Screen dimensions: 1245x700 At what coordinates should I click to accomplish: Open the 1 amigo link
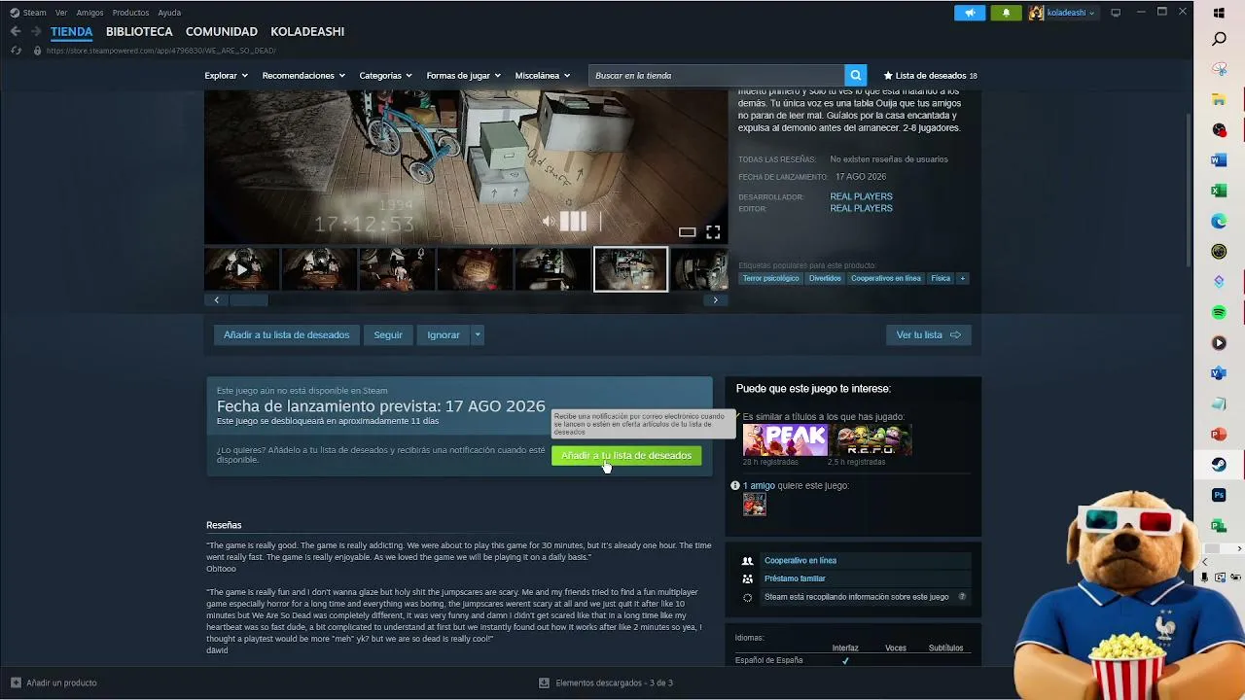[x=759, y=485]
